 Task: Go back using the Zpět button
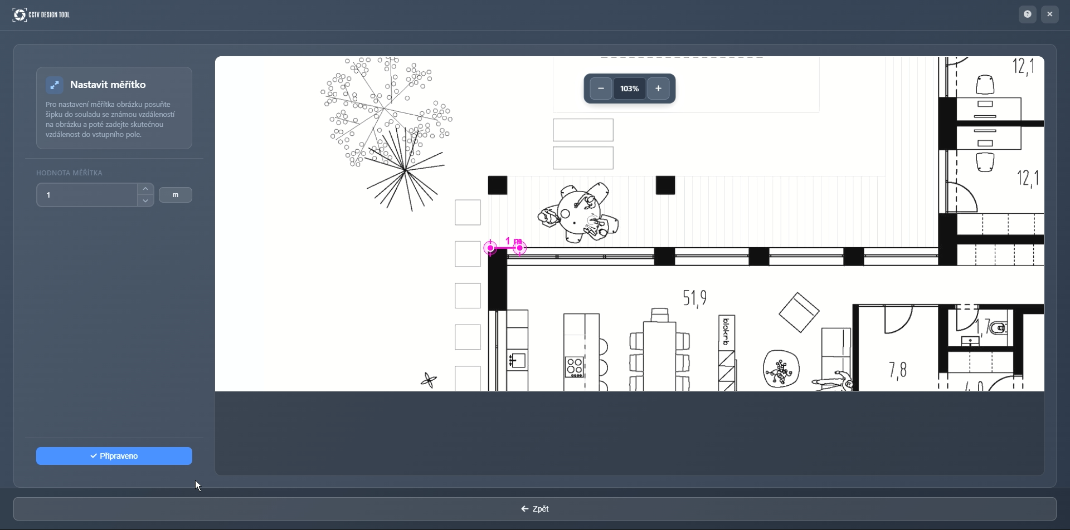coord(535,509)
